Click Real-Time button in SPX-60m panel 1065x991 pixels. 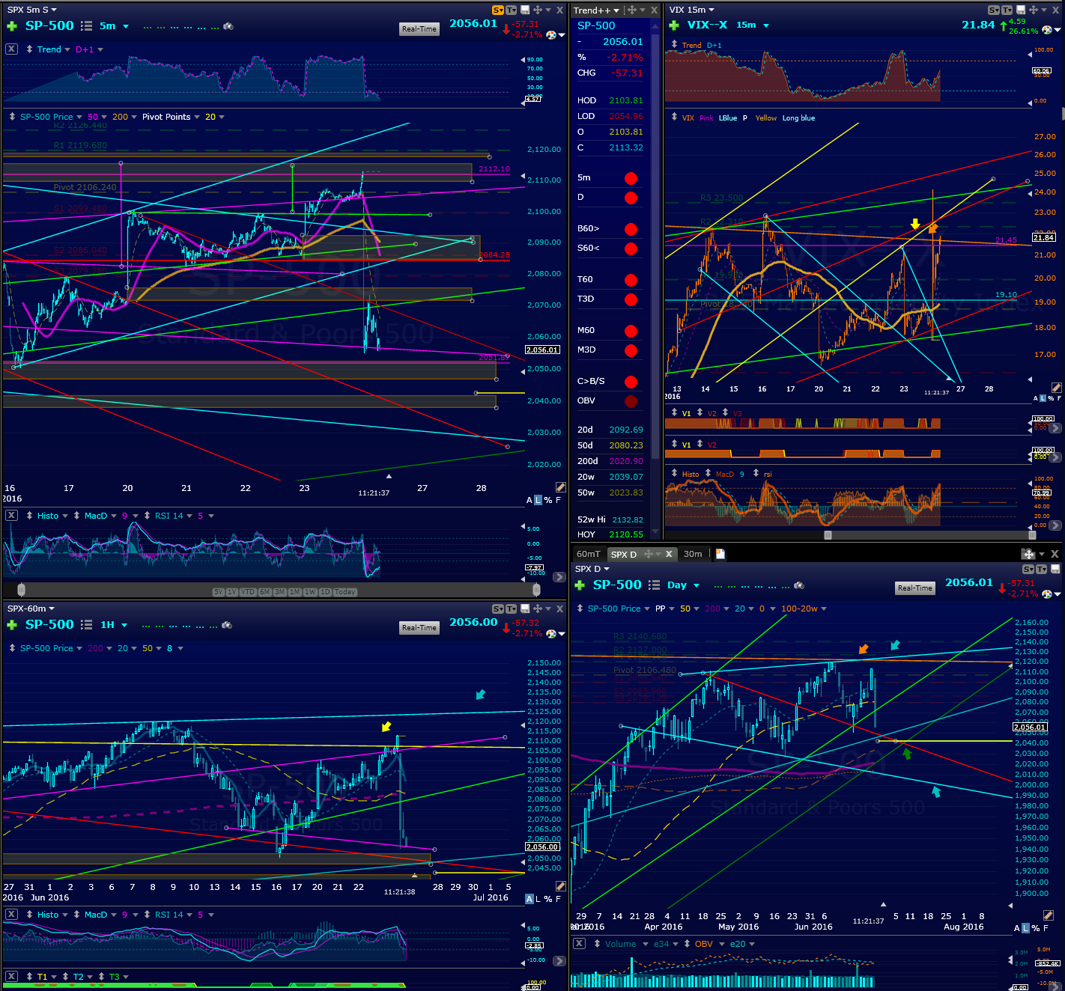click(x=419, y=628)
